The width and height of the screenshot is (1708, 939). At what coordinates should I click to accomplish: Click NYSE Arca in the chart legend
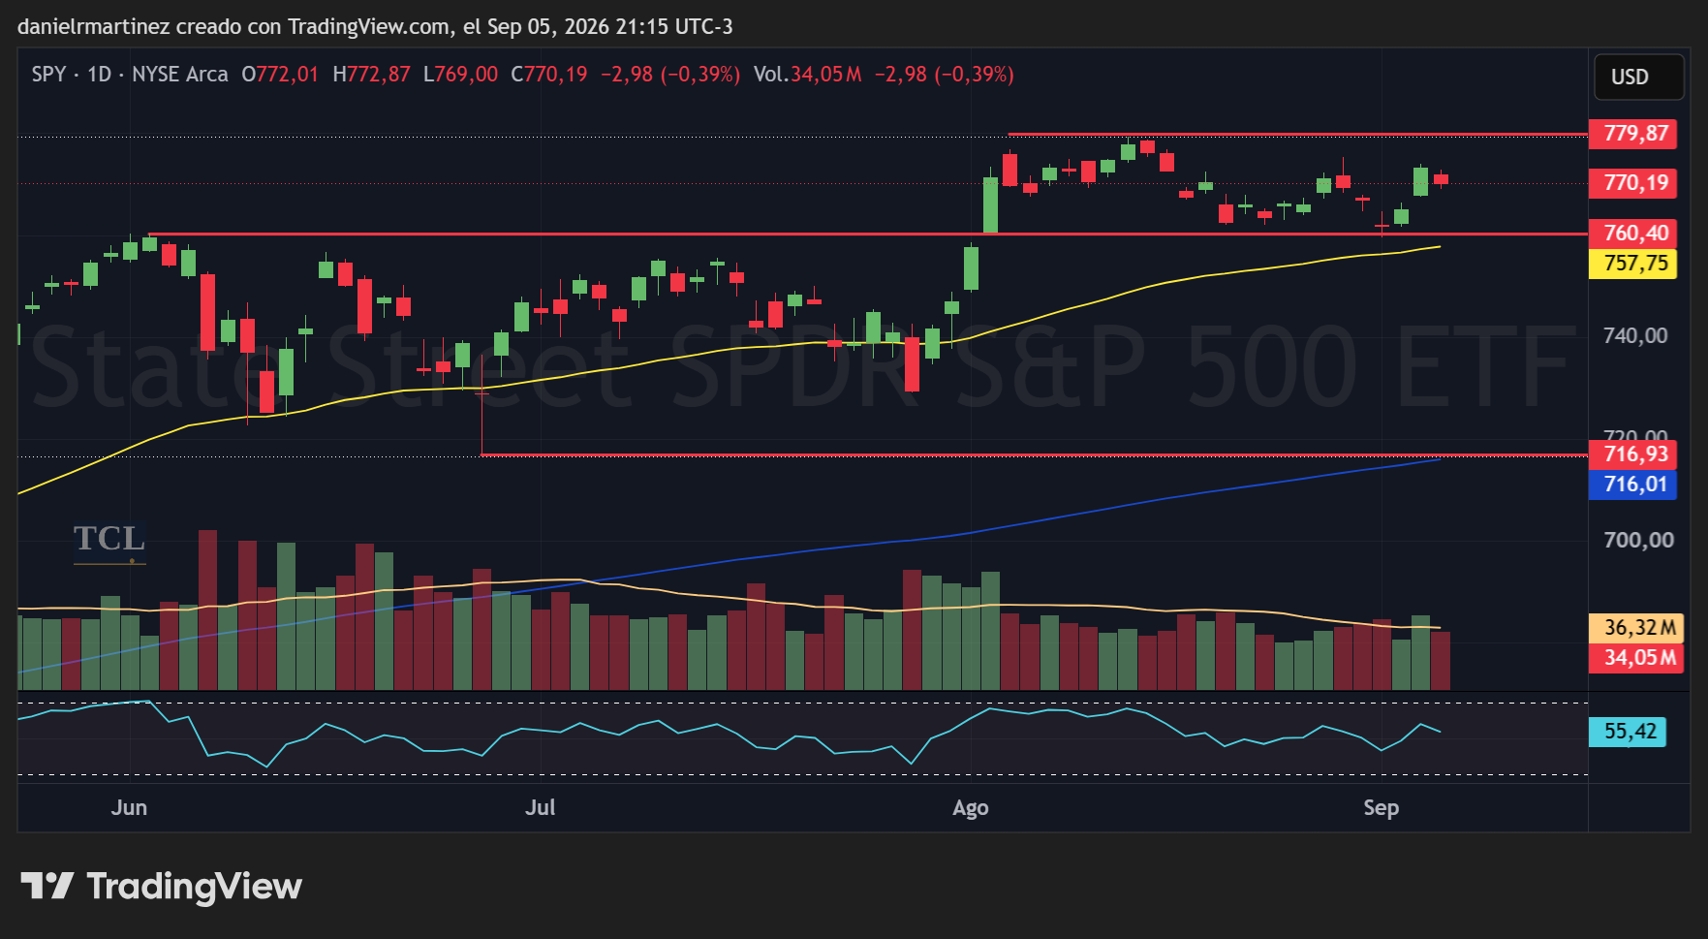click(180, 75)
